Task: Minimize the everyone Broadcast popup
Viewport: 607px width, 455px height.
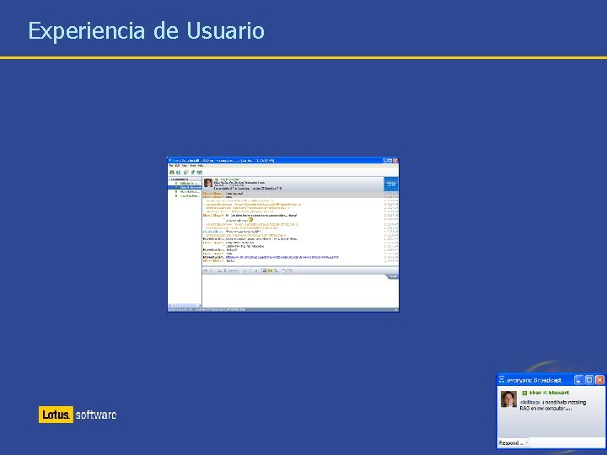Action: [x=578, y=379]
